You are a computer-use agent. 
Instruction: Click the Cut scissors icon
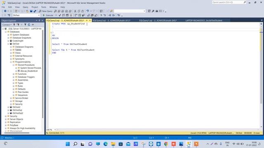[x=75, y=11]
